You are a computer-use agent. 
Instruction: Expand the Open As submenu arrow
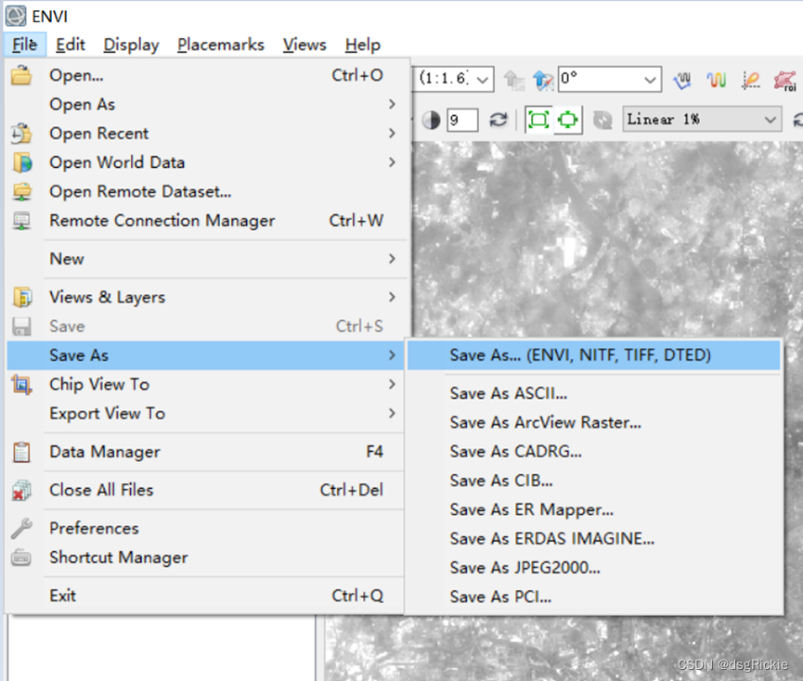392,104
